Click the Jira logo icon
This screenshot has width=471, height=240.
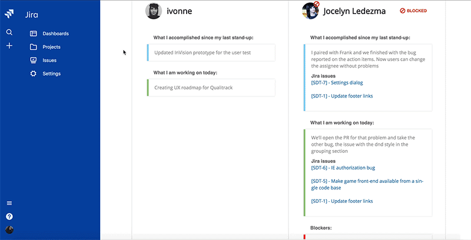pos(9,14)
